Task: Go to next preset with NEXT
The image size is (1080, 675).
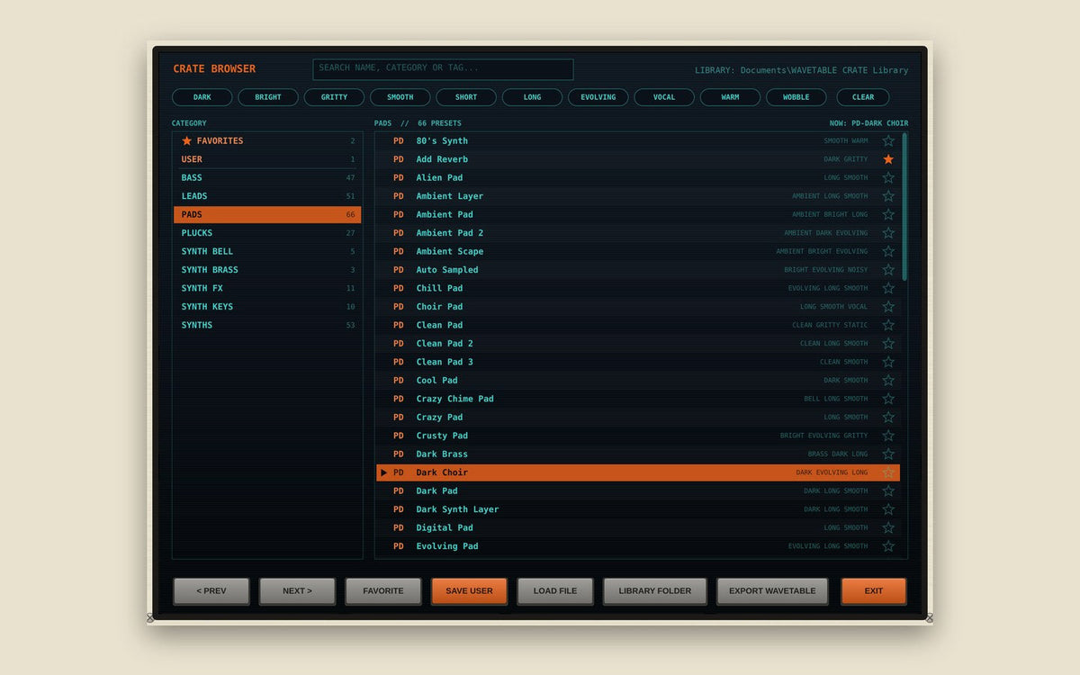Action: coord(297,591)
